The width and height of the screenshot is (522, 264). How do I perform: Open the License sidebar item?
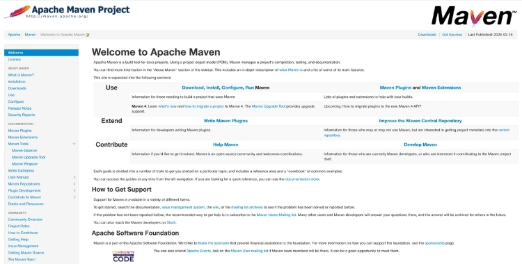15,59
